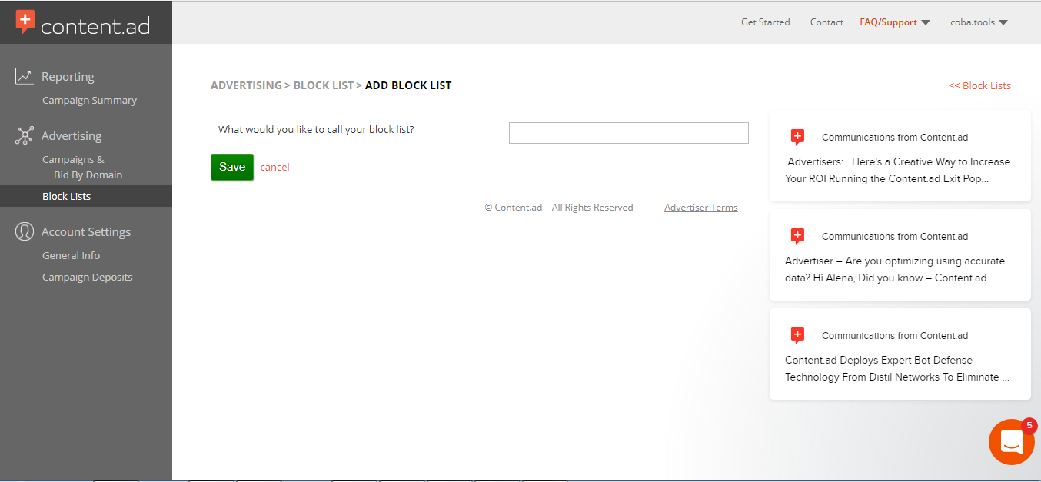Click ADVERTISING breadcrumb
Screen dimensions: 1041x482
[246, 85]
